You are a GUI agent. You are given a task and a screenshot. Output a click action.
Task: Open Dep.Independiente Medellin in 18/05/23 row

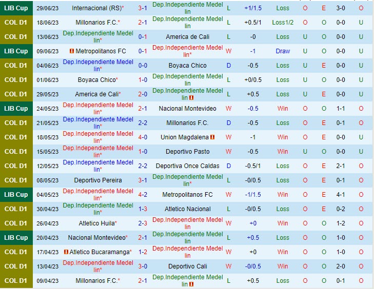[x=98, y=137]
